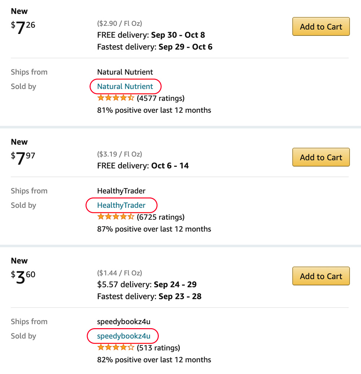Click the $3.60 price
The width and height of the screenshot is (361, 374).
pos(23,277)
